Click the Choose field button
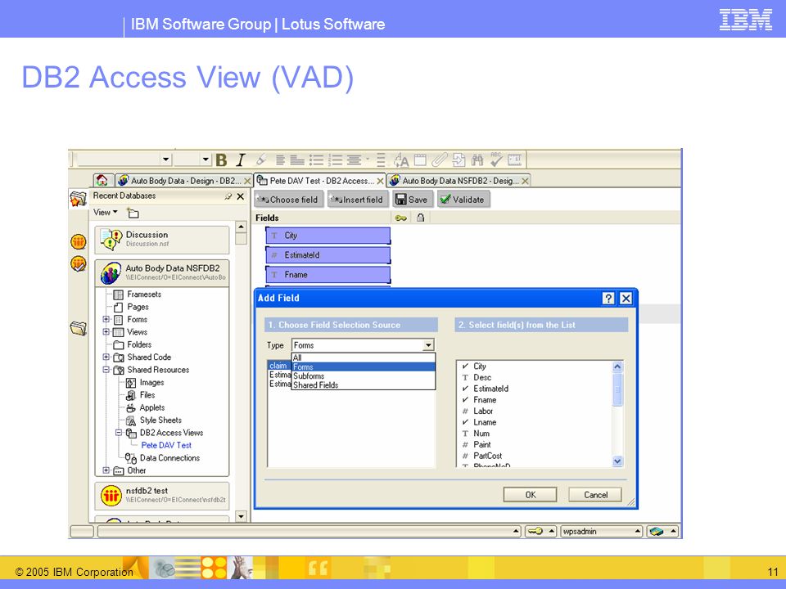 click(x=287, y=200)
